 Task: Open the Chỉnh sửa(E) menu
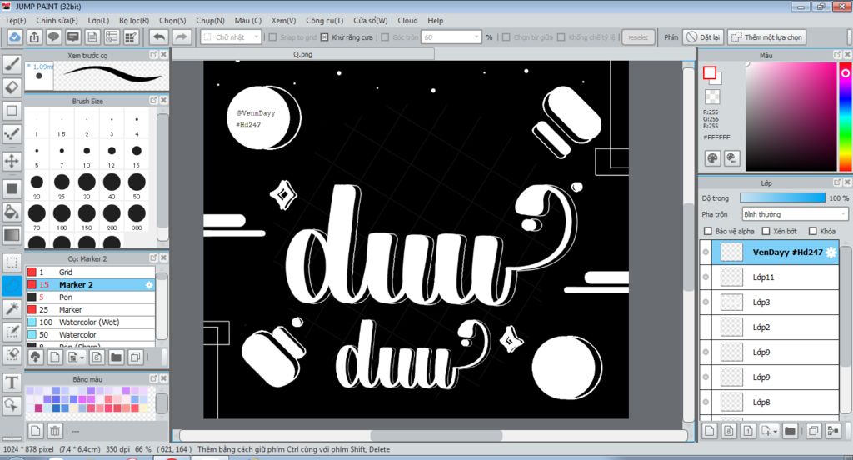[x=57, y=20]
